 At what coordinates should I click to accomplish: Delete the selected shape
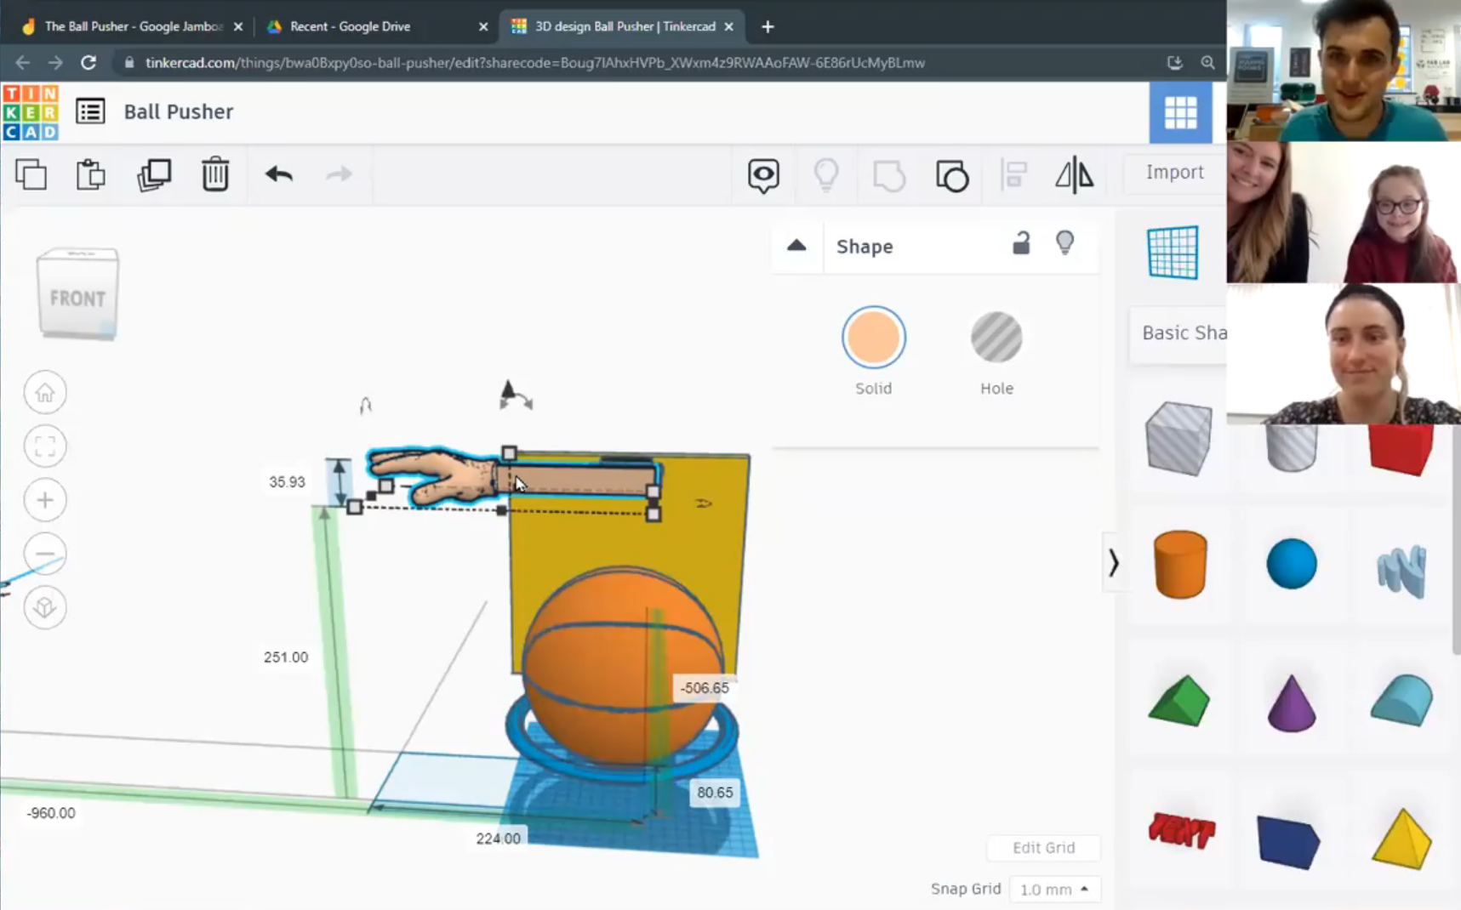coord(215,174)
